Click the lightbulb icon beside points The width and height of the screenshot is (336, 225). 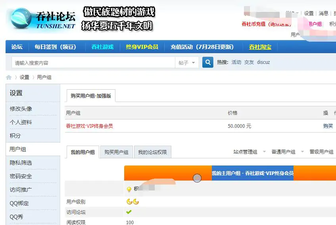[x=129, y=189]
